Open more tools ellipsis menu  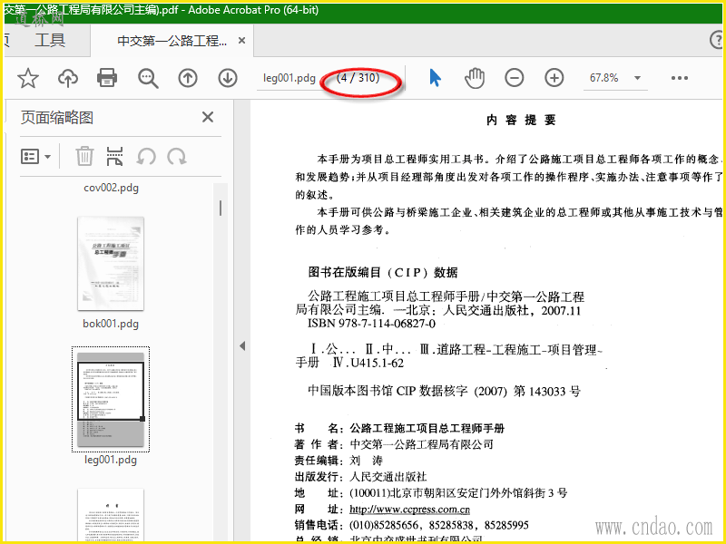coord(679,78)
